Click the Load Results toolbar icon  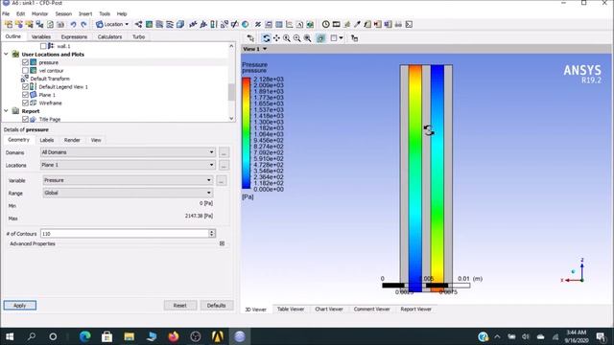coord(9,24)
